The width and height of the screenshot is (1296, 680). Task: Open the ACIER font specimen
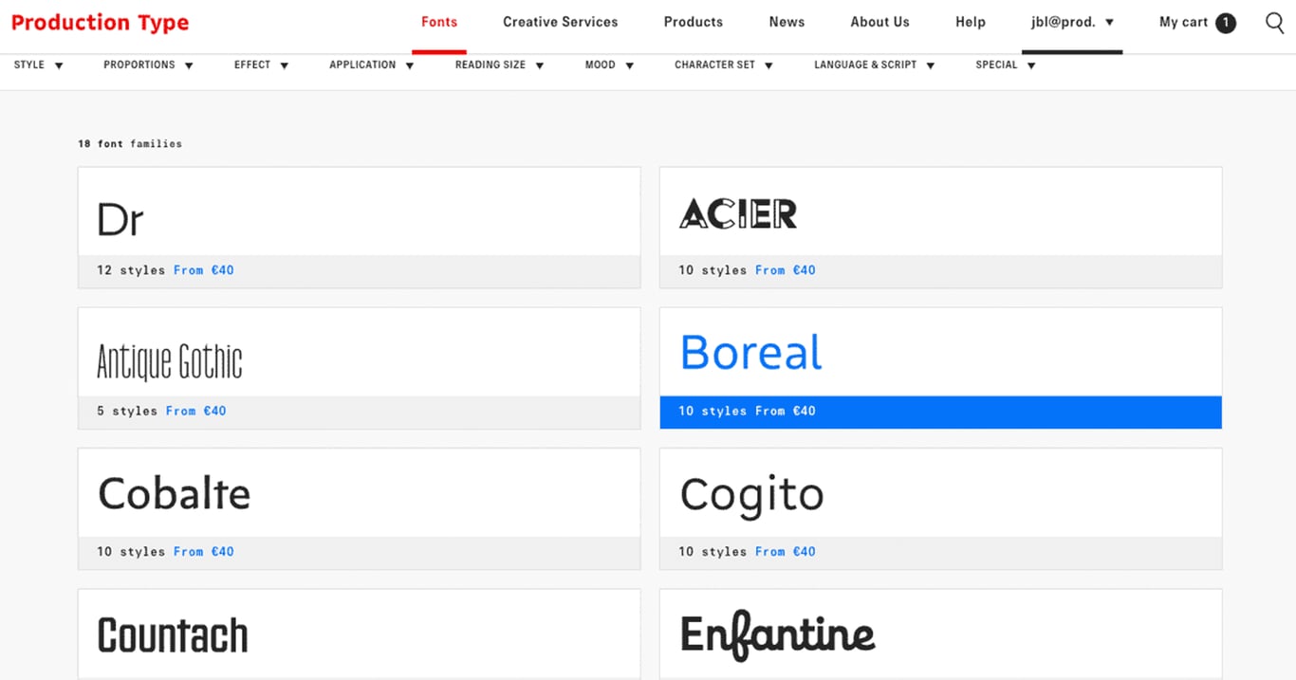940,228
